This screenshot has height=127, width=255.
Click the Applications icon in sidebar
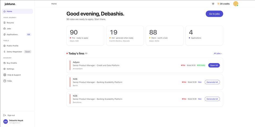pos(5,34)
